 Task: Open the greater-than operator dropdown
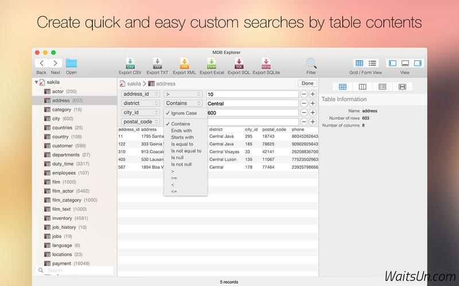[183, 94]
